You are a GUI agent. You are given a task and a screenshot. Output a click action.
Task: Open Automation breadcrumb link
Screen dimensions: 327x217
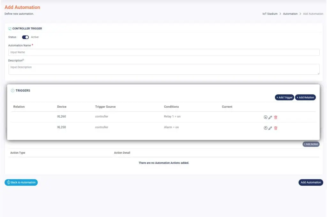coord(290,14)
